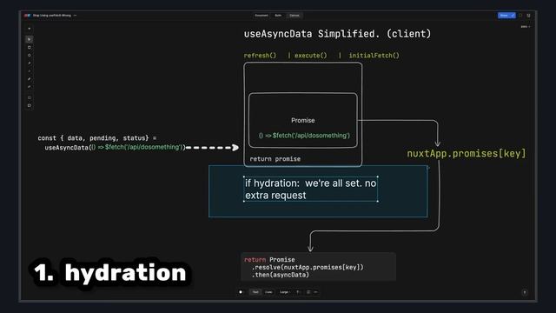This screenshot has width=556, height=313.
Task: Select the freehand highlighter tool
Action: point(29,87)
